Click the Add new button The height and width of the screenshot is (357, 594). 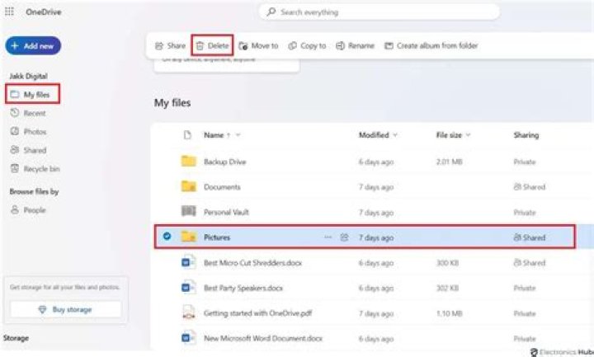[x=33, y=46]
